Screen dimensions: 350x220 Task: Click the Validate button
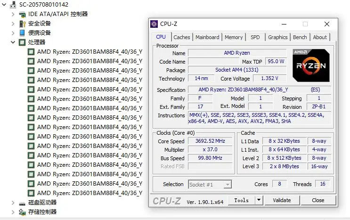click(x=282, y=200)
